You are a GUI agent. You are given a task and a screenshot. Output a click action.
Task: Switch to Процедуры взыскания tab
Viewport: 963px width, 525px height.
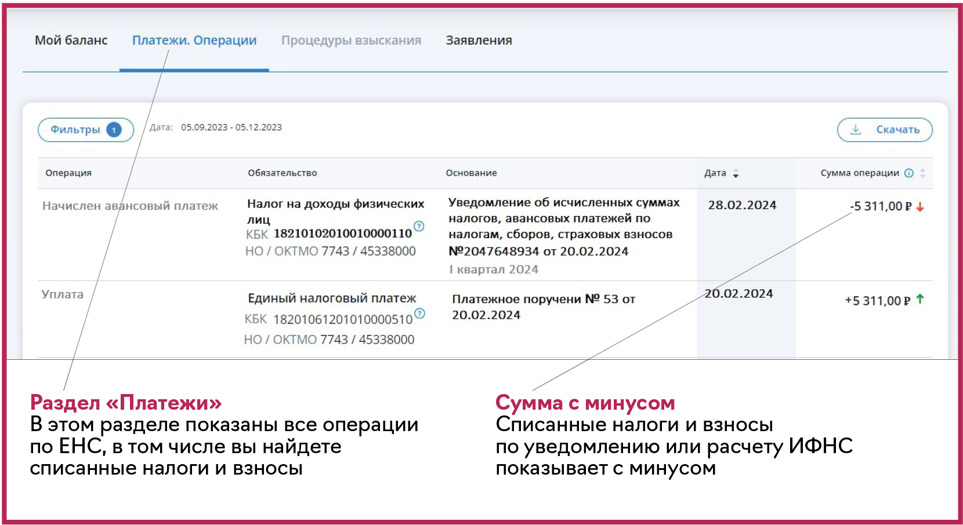pos(352,41)
